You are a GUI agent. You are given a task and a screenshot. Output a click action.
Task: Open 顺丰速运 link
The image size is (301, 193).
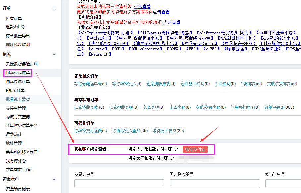(235, 49)
